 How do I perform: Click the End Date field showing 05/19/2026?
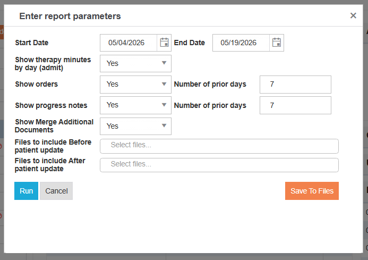click(241, 43)
